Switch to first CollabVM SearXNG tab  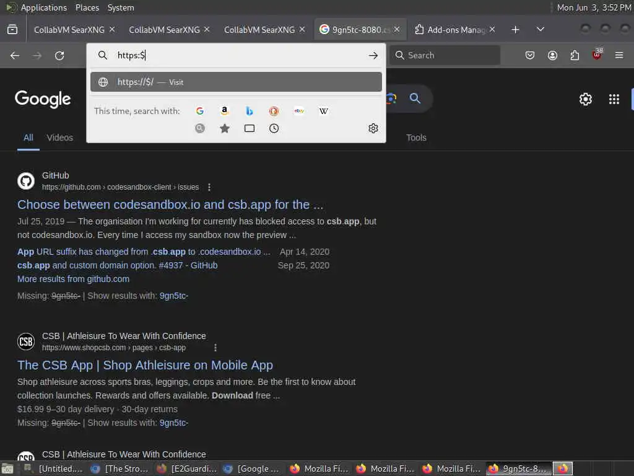tap(69, 30)
